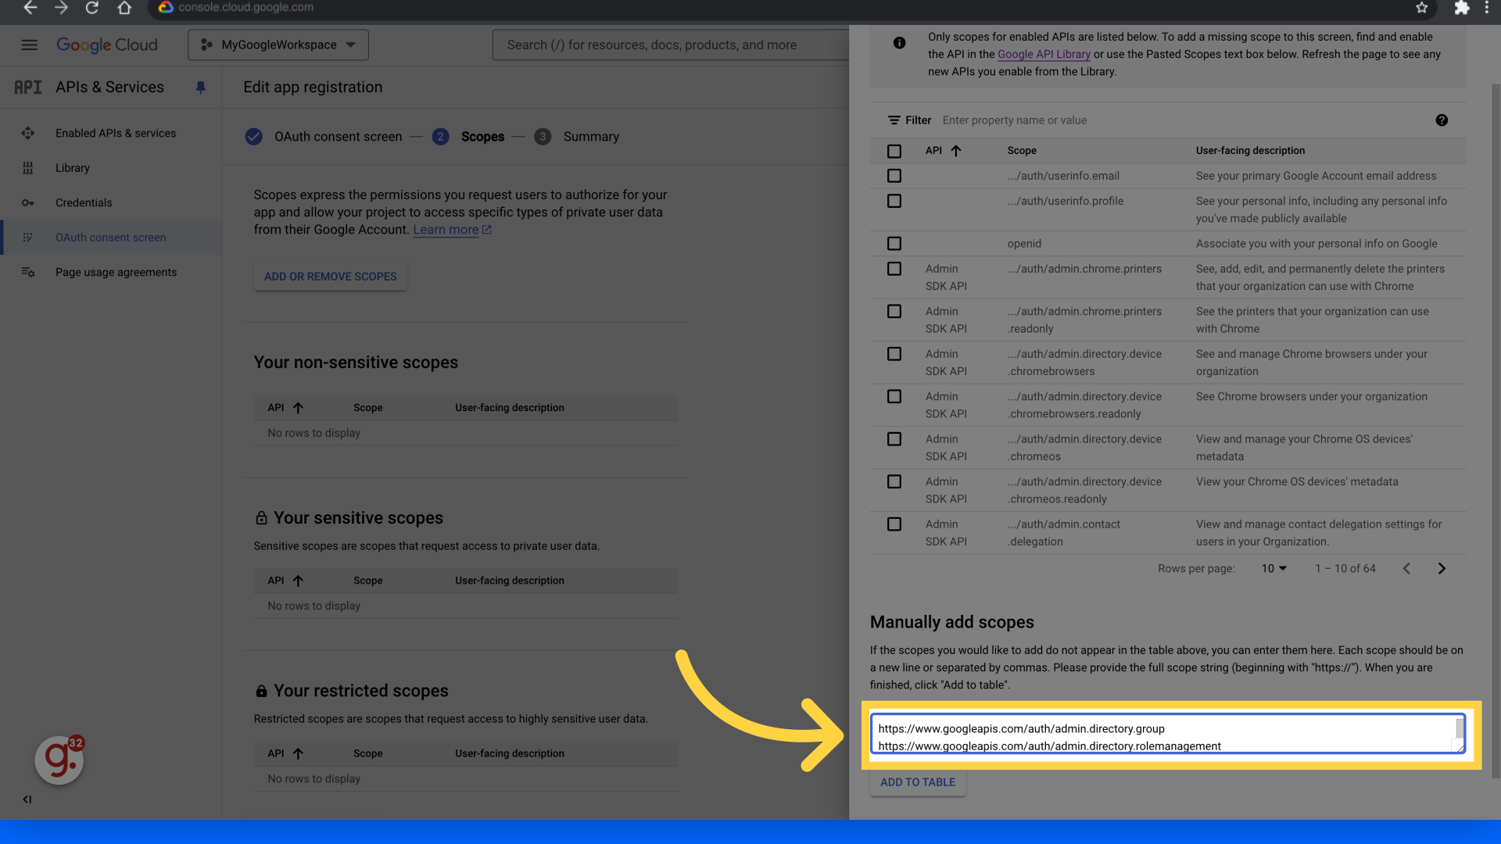
Task: Open Credentials in the sidebar
Action: [84, 203]
